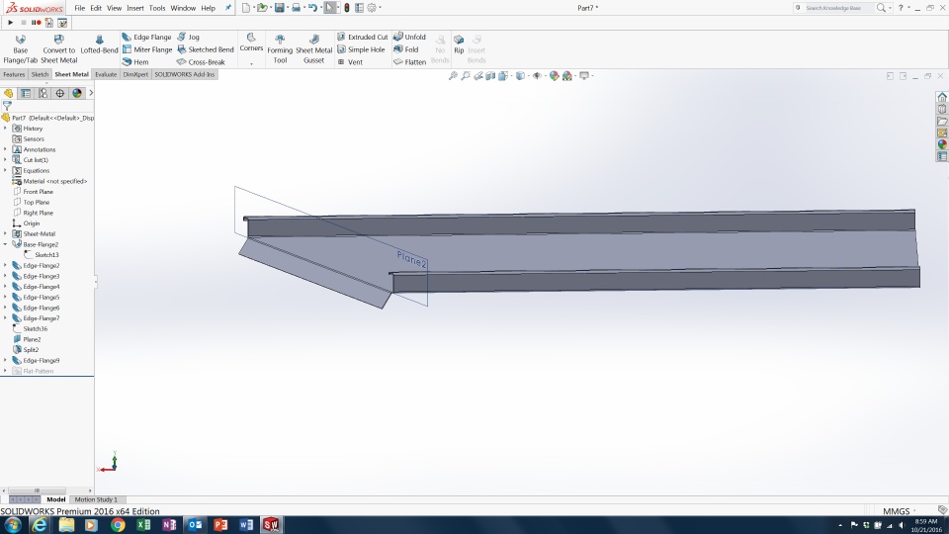Open the Appearances task pane tab
This screenshot has height=534, width=949.
(942, 144)
